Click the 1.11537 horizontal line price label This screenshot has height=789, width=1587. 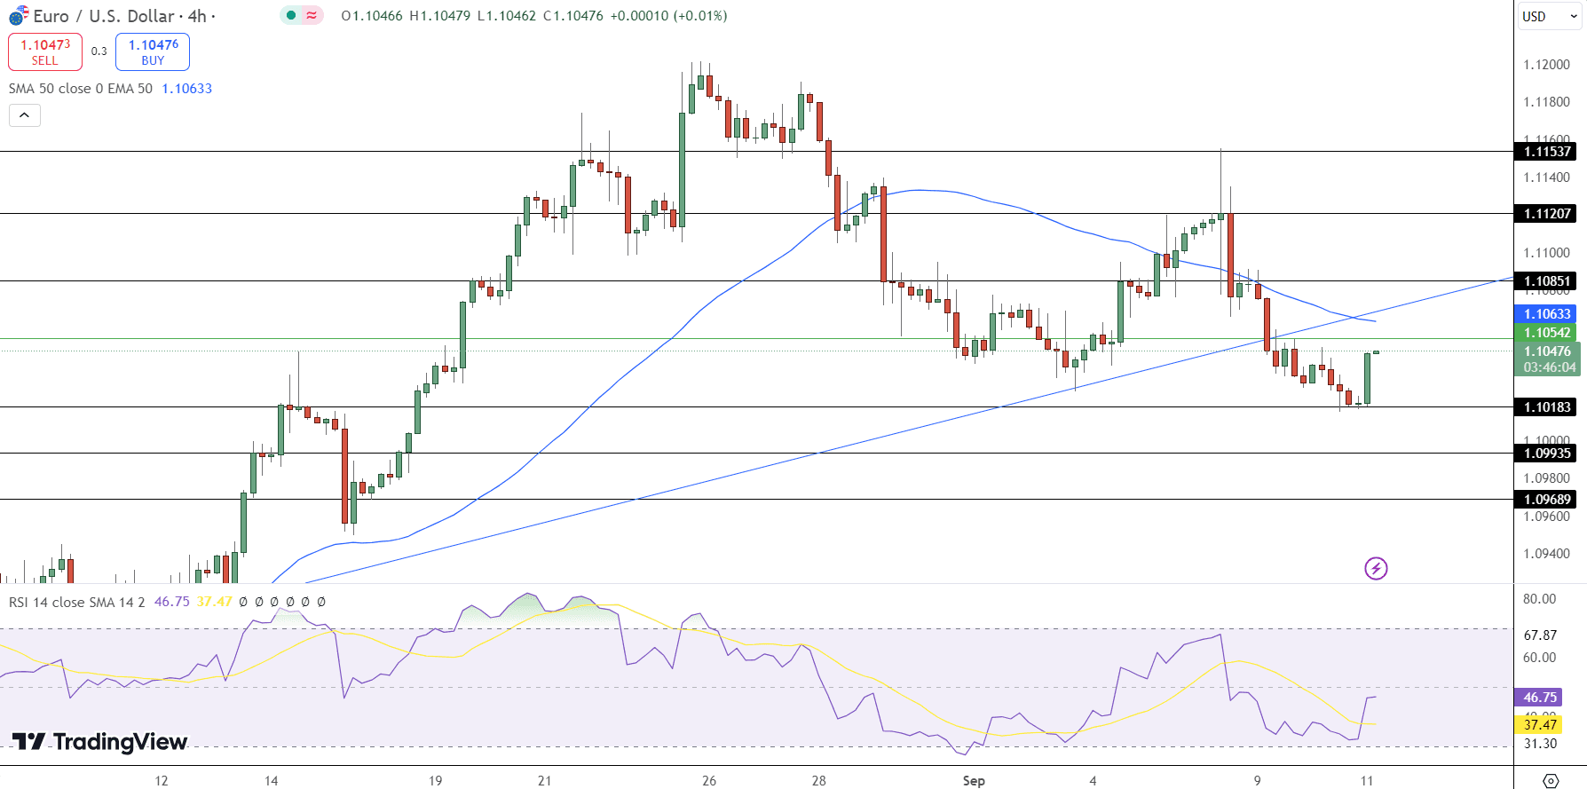coord(1547,152)
